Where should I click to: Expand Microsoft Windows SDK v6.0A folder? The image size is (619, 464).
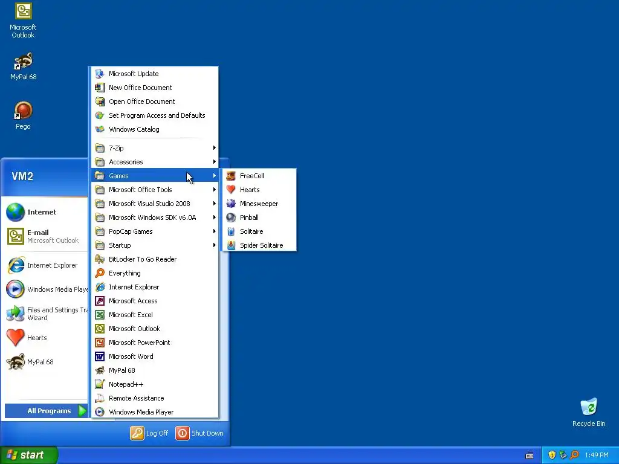click(155, 217)
